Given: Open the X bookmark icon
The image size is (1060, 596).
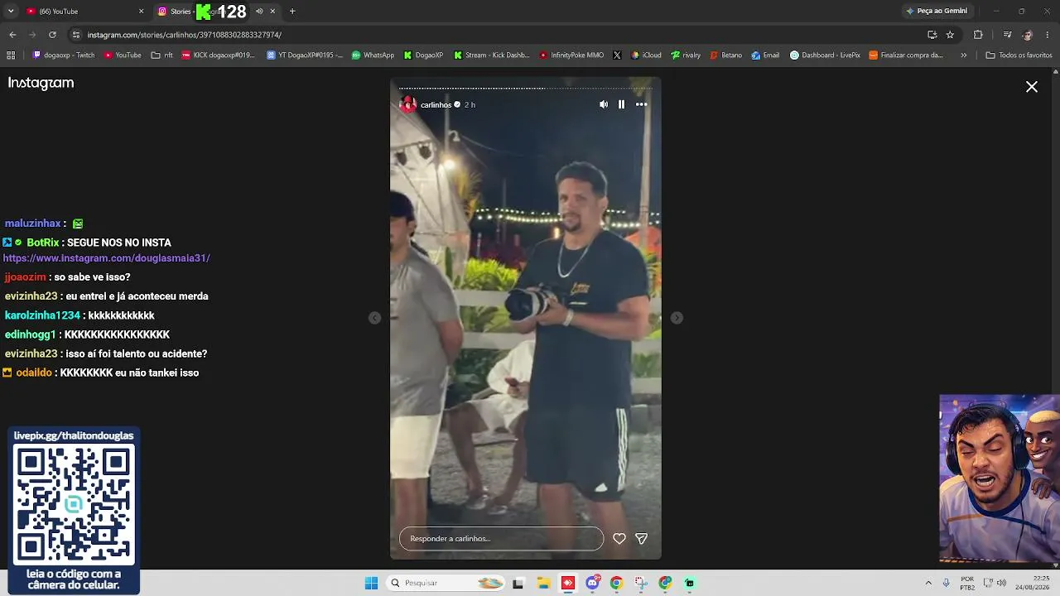Looking at the screenshot, I should coord(617,55).
